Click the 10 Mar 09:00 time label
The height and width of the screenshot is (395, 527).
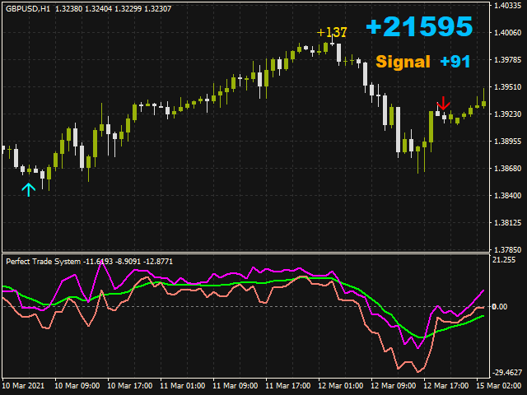tap(77, 386)
